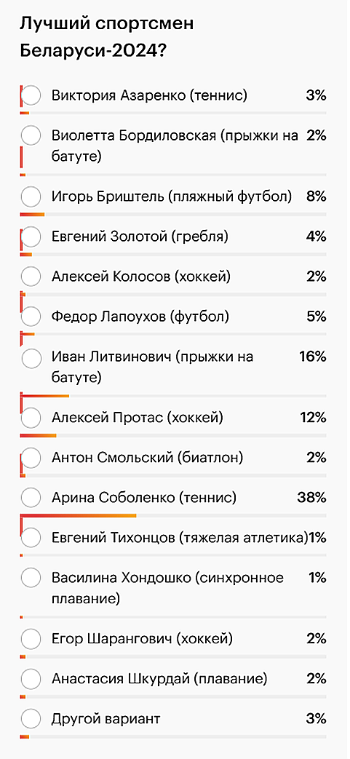Select Алексей Колосов (хоккей) radio button
This screenshot has height=759, width=350.
pyautogui.click(x=31, y=277)
